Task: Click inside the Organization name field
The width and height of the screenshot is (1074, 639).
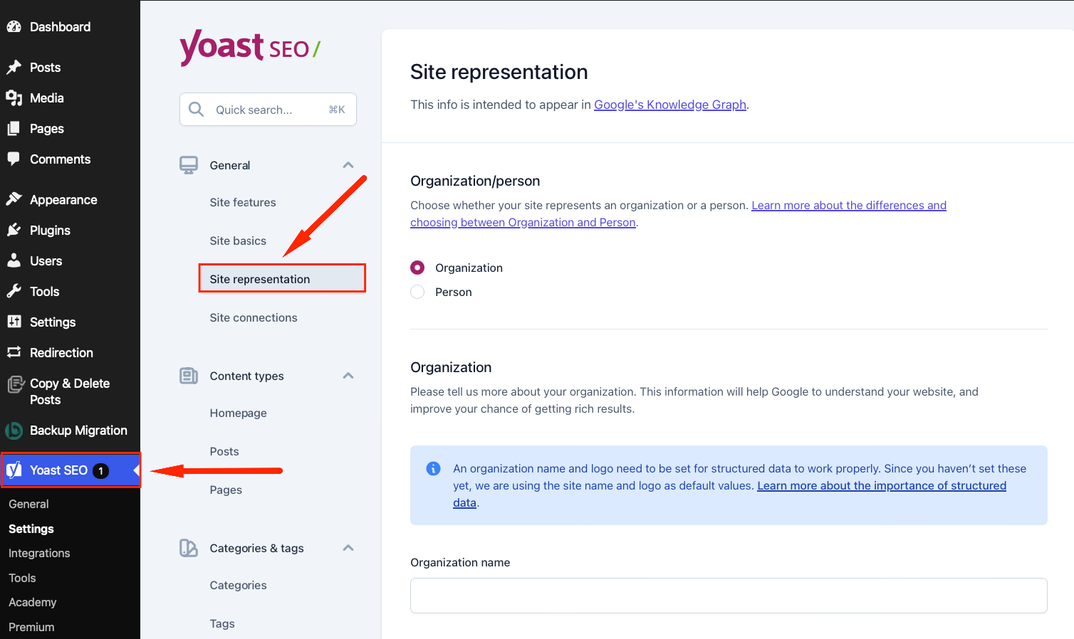Action: click(x=728, y=596)
